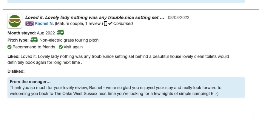Click the Confirmed checkmark icon

click(110, 23)
